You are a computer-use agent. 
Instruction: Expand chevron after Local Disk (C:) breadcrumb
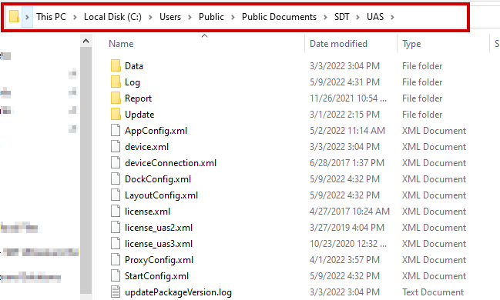[150, 17]
